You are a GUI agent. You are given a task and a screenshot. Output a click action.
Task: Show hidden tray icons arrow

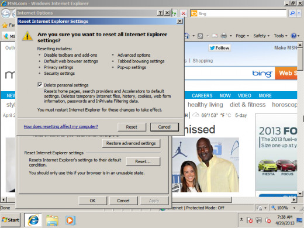point(241,219)
